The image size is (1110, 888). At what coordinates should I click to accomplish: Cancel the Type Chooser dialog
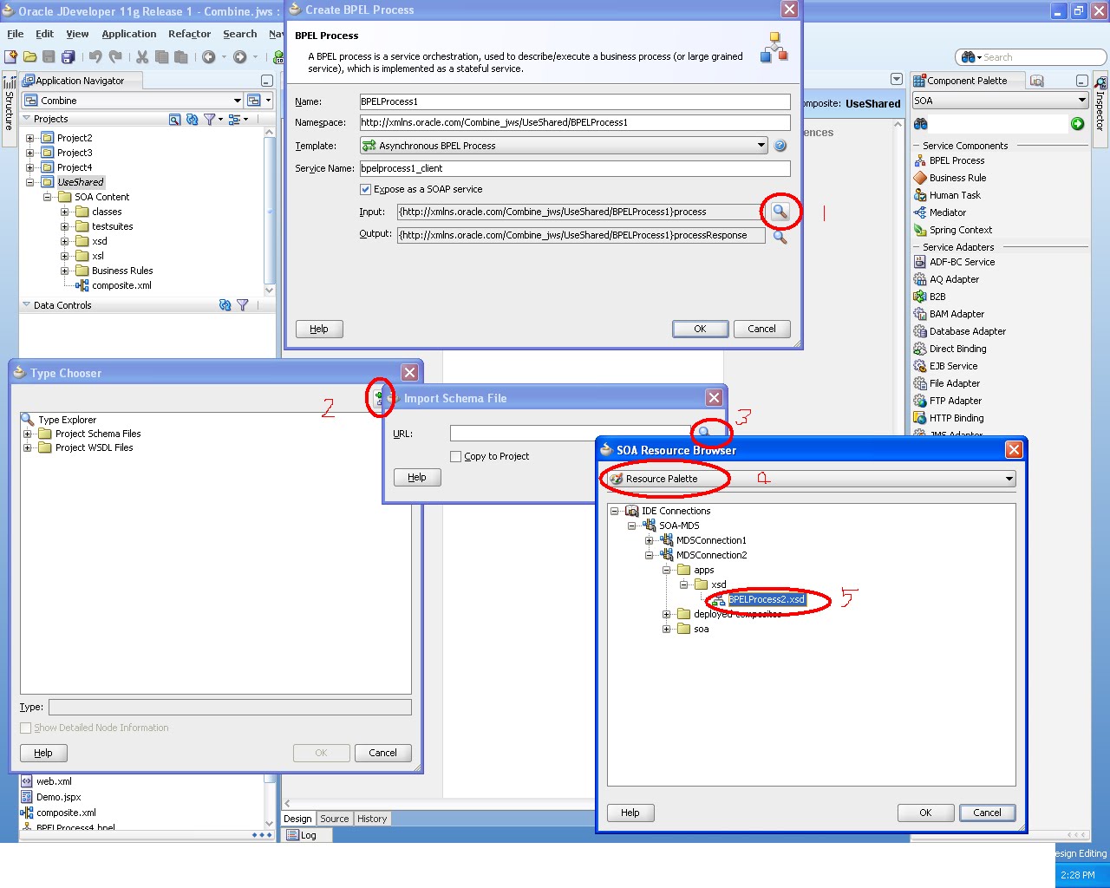tap(382, 753)
